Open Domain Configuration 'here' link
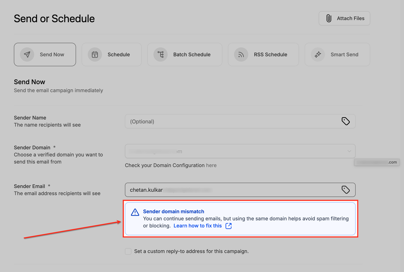The width and height of the screenshot is (404, 272). (x=211, y=165)
